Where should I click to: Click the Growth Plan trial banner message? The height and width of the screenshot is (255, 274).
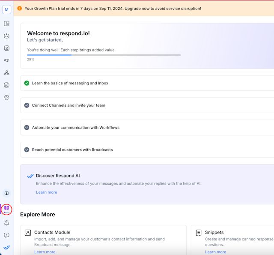[x=113, y=9]
